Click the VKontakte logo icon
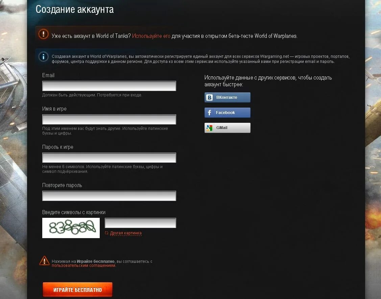The height and width of the screenshot is (299, 381). coord(209,97)
